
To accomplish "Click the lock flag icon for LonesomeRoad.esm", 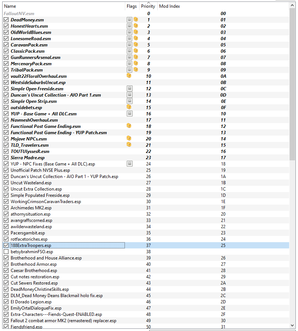I will (x=130, y=38).
